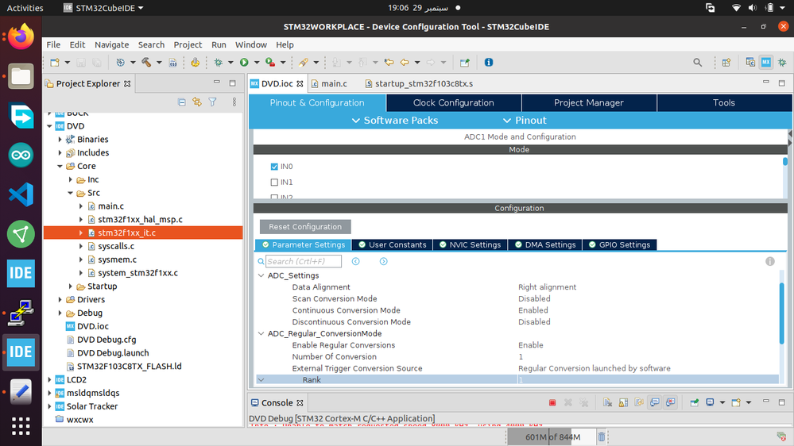Click the Last Edit Location arrow icon
This screenshot has width=794, height=446.
[389, 62]
